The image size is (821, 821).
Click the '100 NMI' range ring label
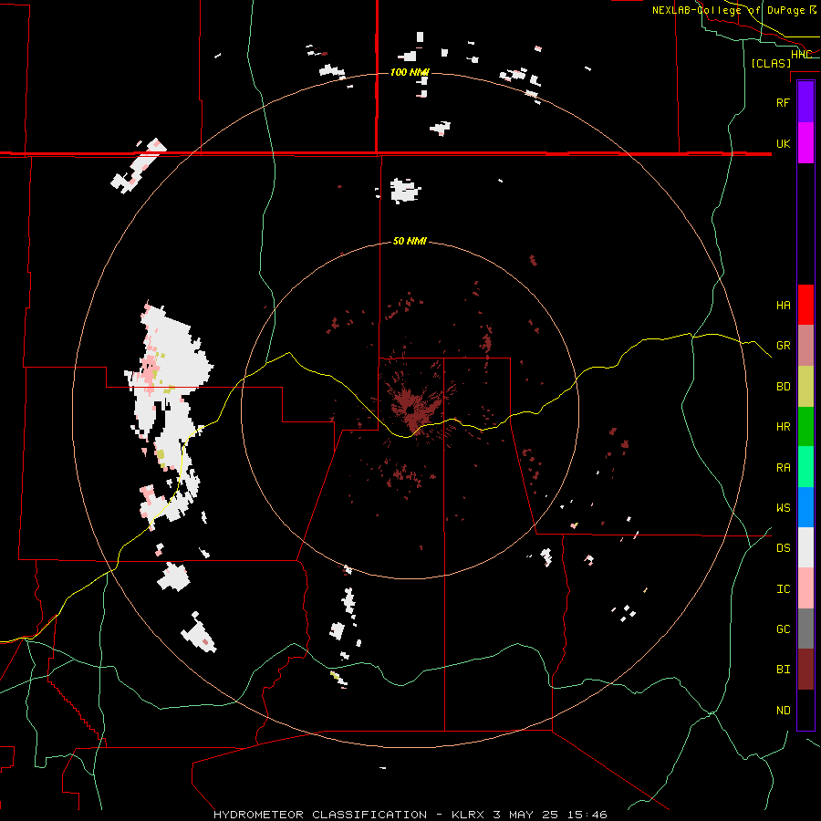tap(410, 72)
